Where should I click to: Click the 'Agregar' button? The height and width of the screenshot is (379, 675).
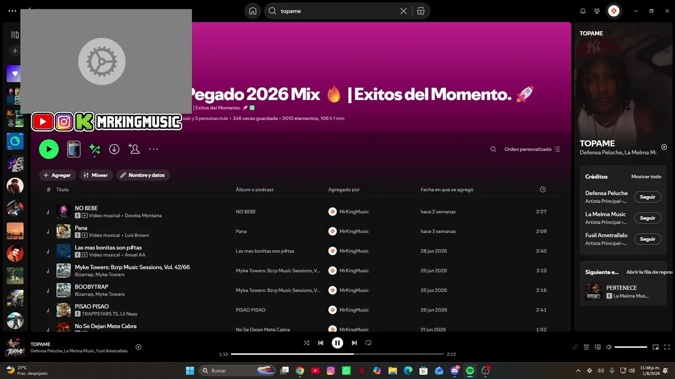pos(57,175)
